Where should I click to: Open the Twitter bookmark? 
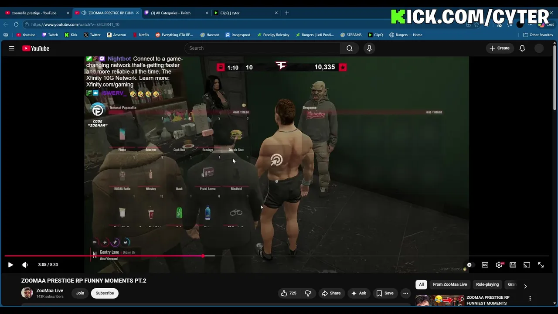pos(92,35)
